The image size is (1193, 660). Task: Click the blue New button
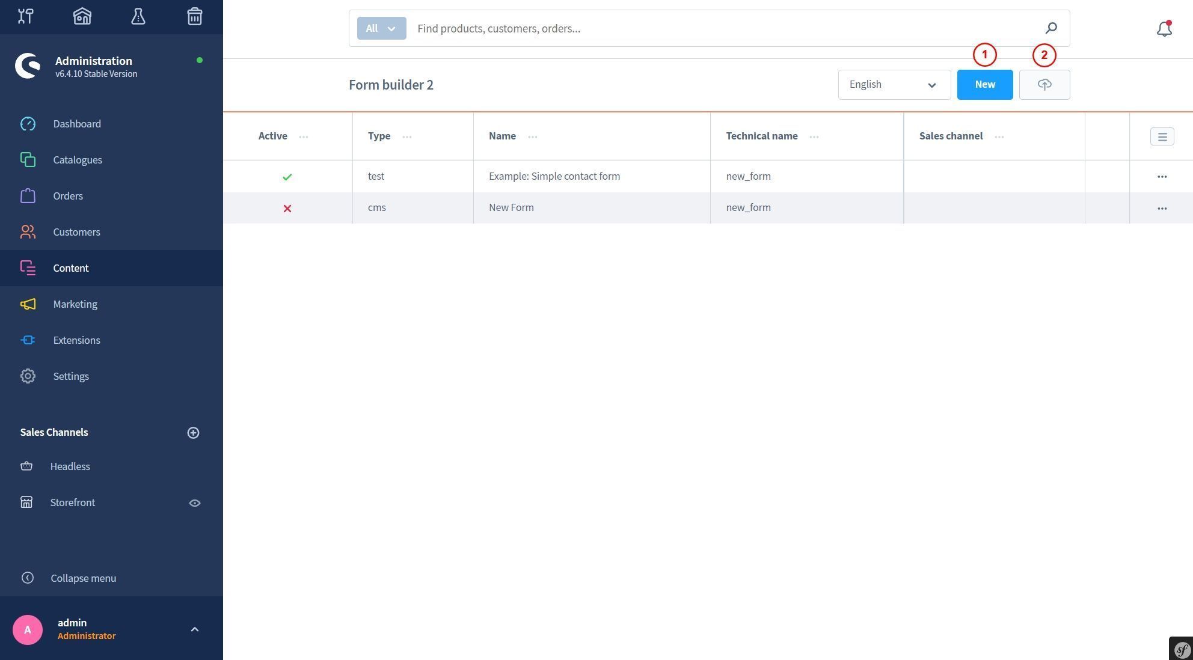pyautogui.click(x=984, y=85)
